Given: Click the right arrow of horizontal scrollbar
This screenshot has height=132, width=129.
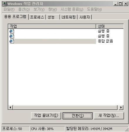Looking at the screenshot, I should point(121,108).
